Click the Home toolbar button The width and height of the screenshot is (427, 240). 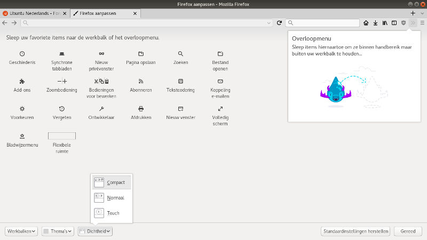(366, 23)
